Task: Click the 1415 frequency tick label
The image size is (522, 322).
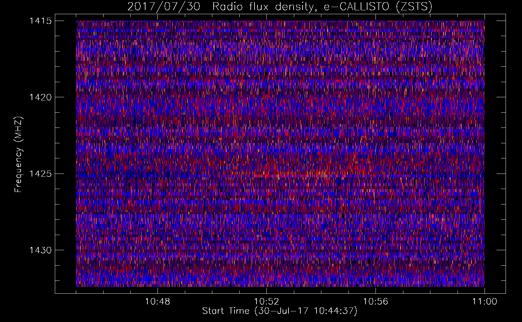Action: coord(41,21)
